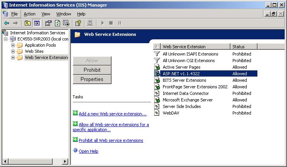Click the All Unknown ISAPI Extensions filter icon

(x=157, y=54)
